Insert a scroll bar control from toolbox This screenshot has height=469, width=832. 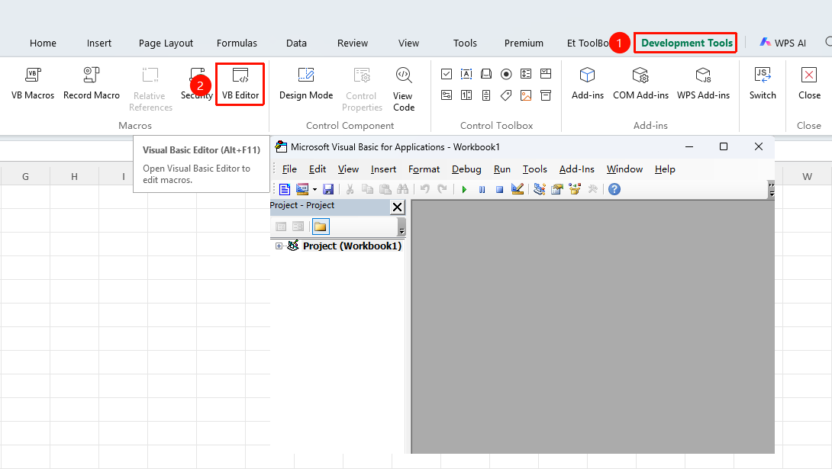486,95
